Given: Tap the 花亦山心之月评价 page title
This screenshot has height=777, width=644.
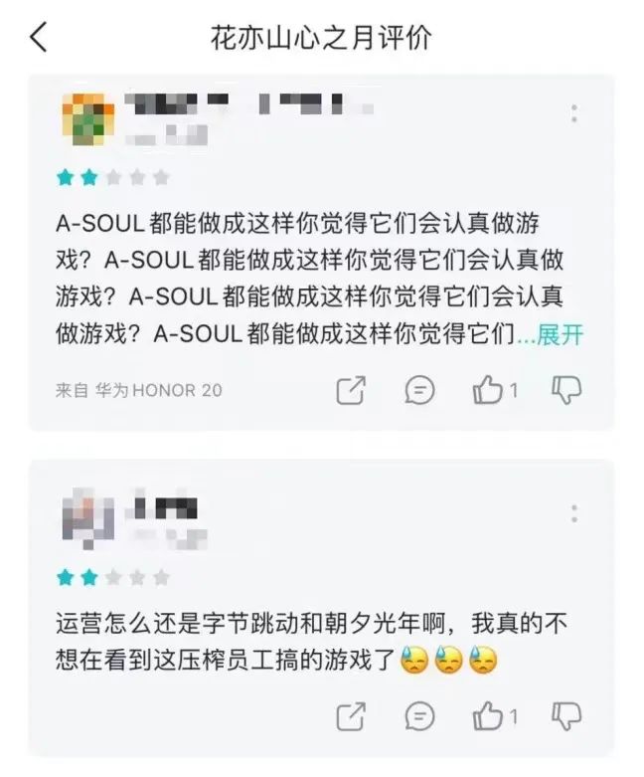Looking at the screenshot, I should (x=322, y=38).
